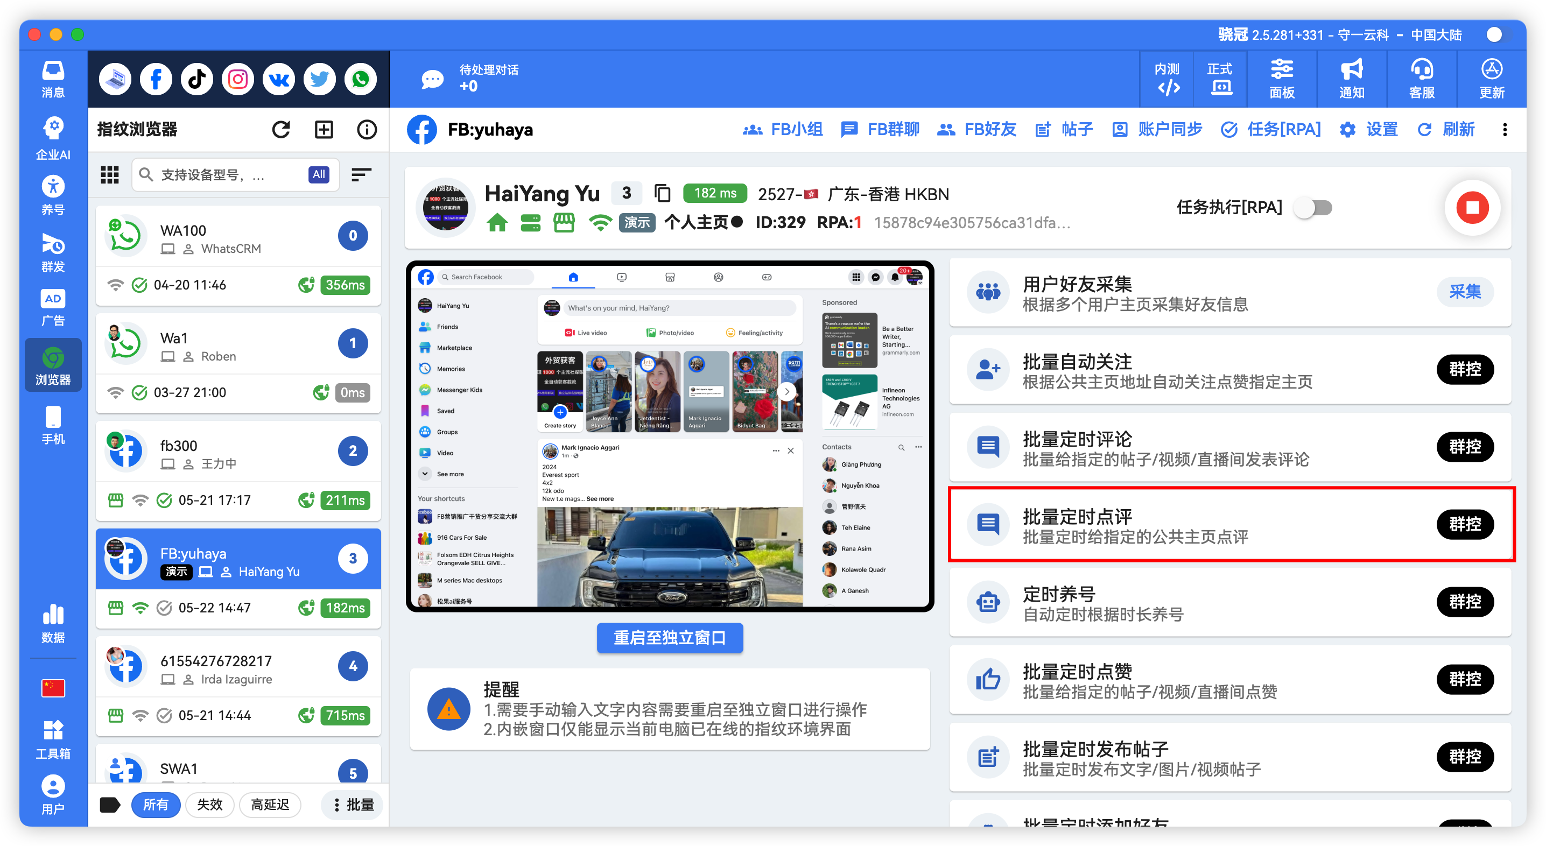Open the three-dot overflow menu
The height and width of the screenshot is (846, 1546).
(1505, 130)
